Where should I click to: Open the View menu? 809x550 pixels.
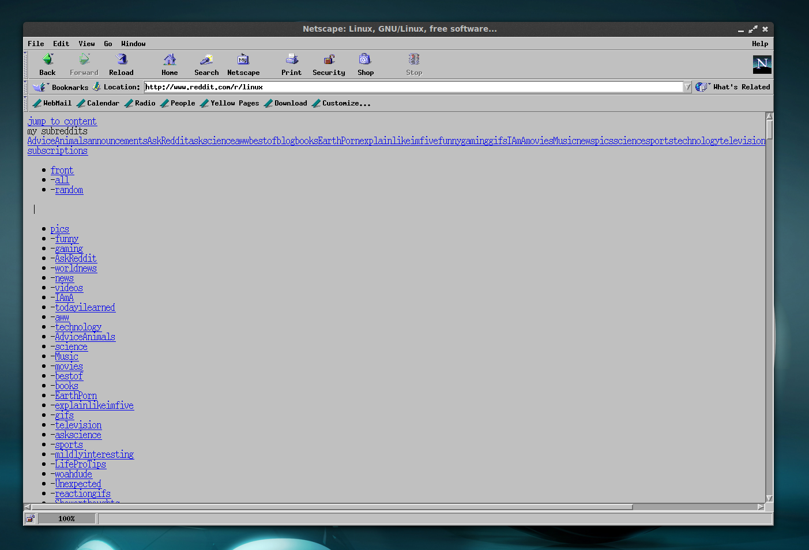click(86, 44)
